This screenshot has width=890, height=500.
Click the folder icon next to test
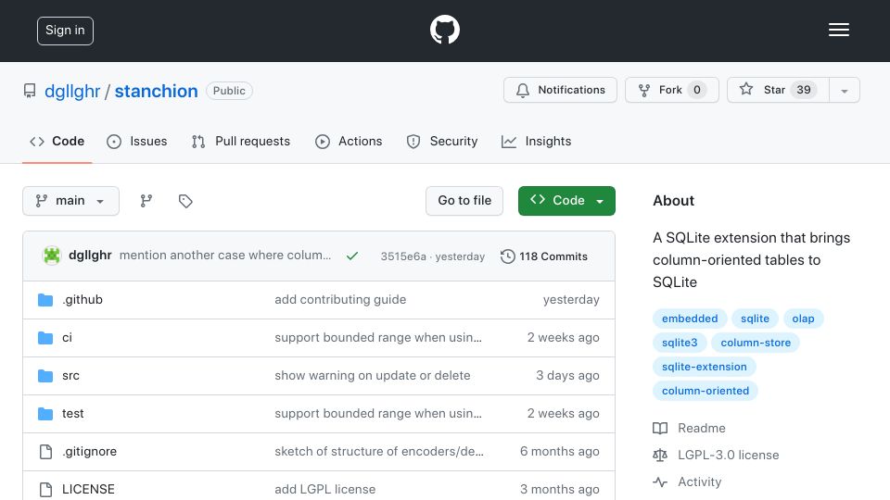coord(45,414)
